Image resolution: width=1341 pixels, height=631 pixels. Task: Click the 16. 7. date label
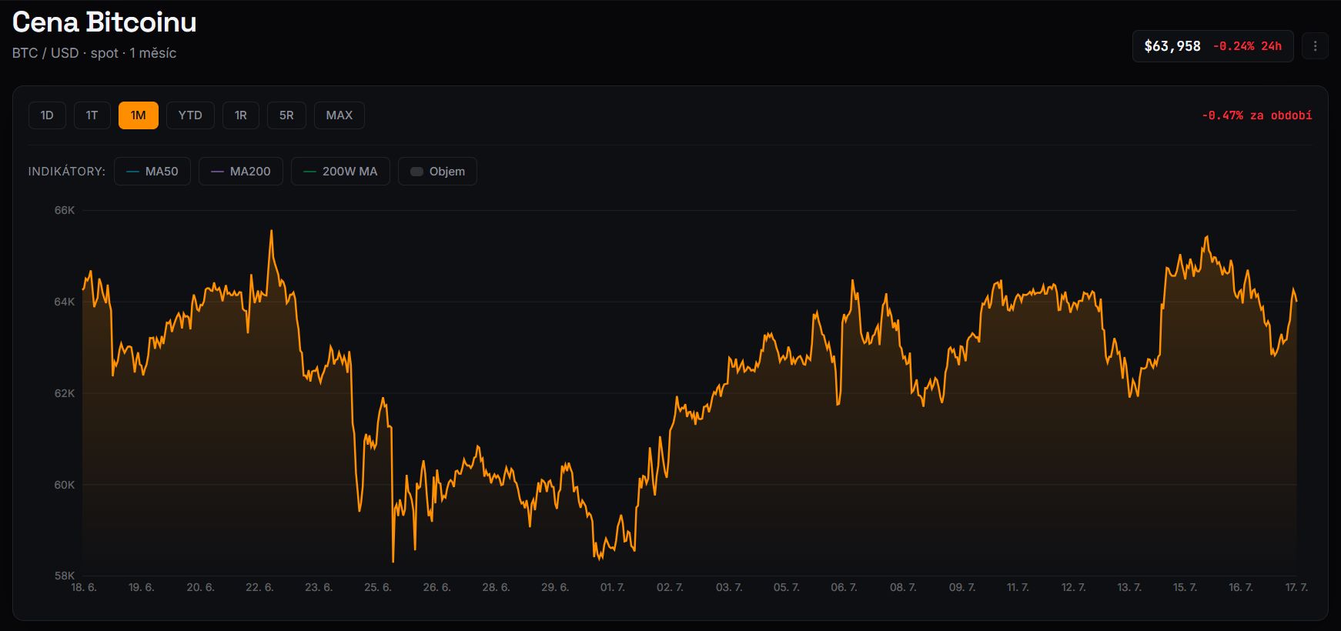[1240, 587]
